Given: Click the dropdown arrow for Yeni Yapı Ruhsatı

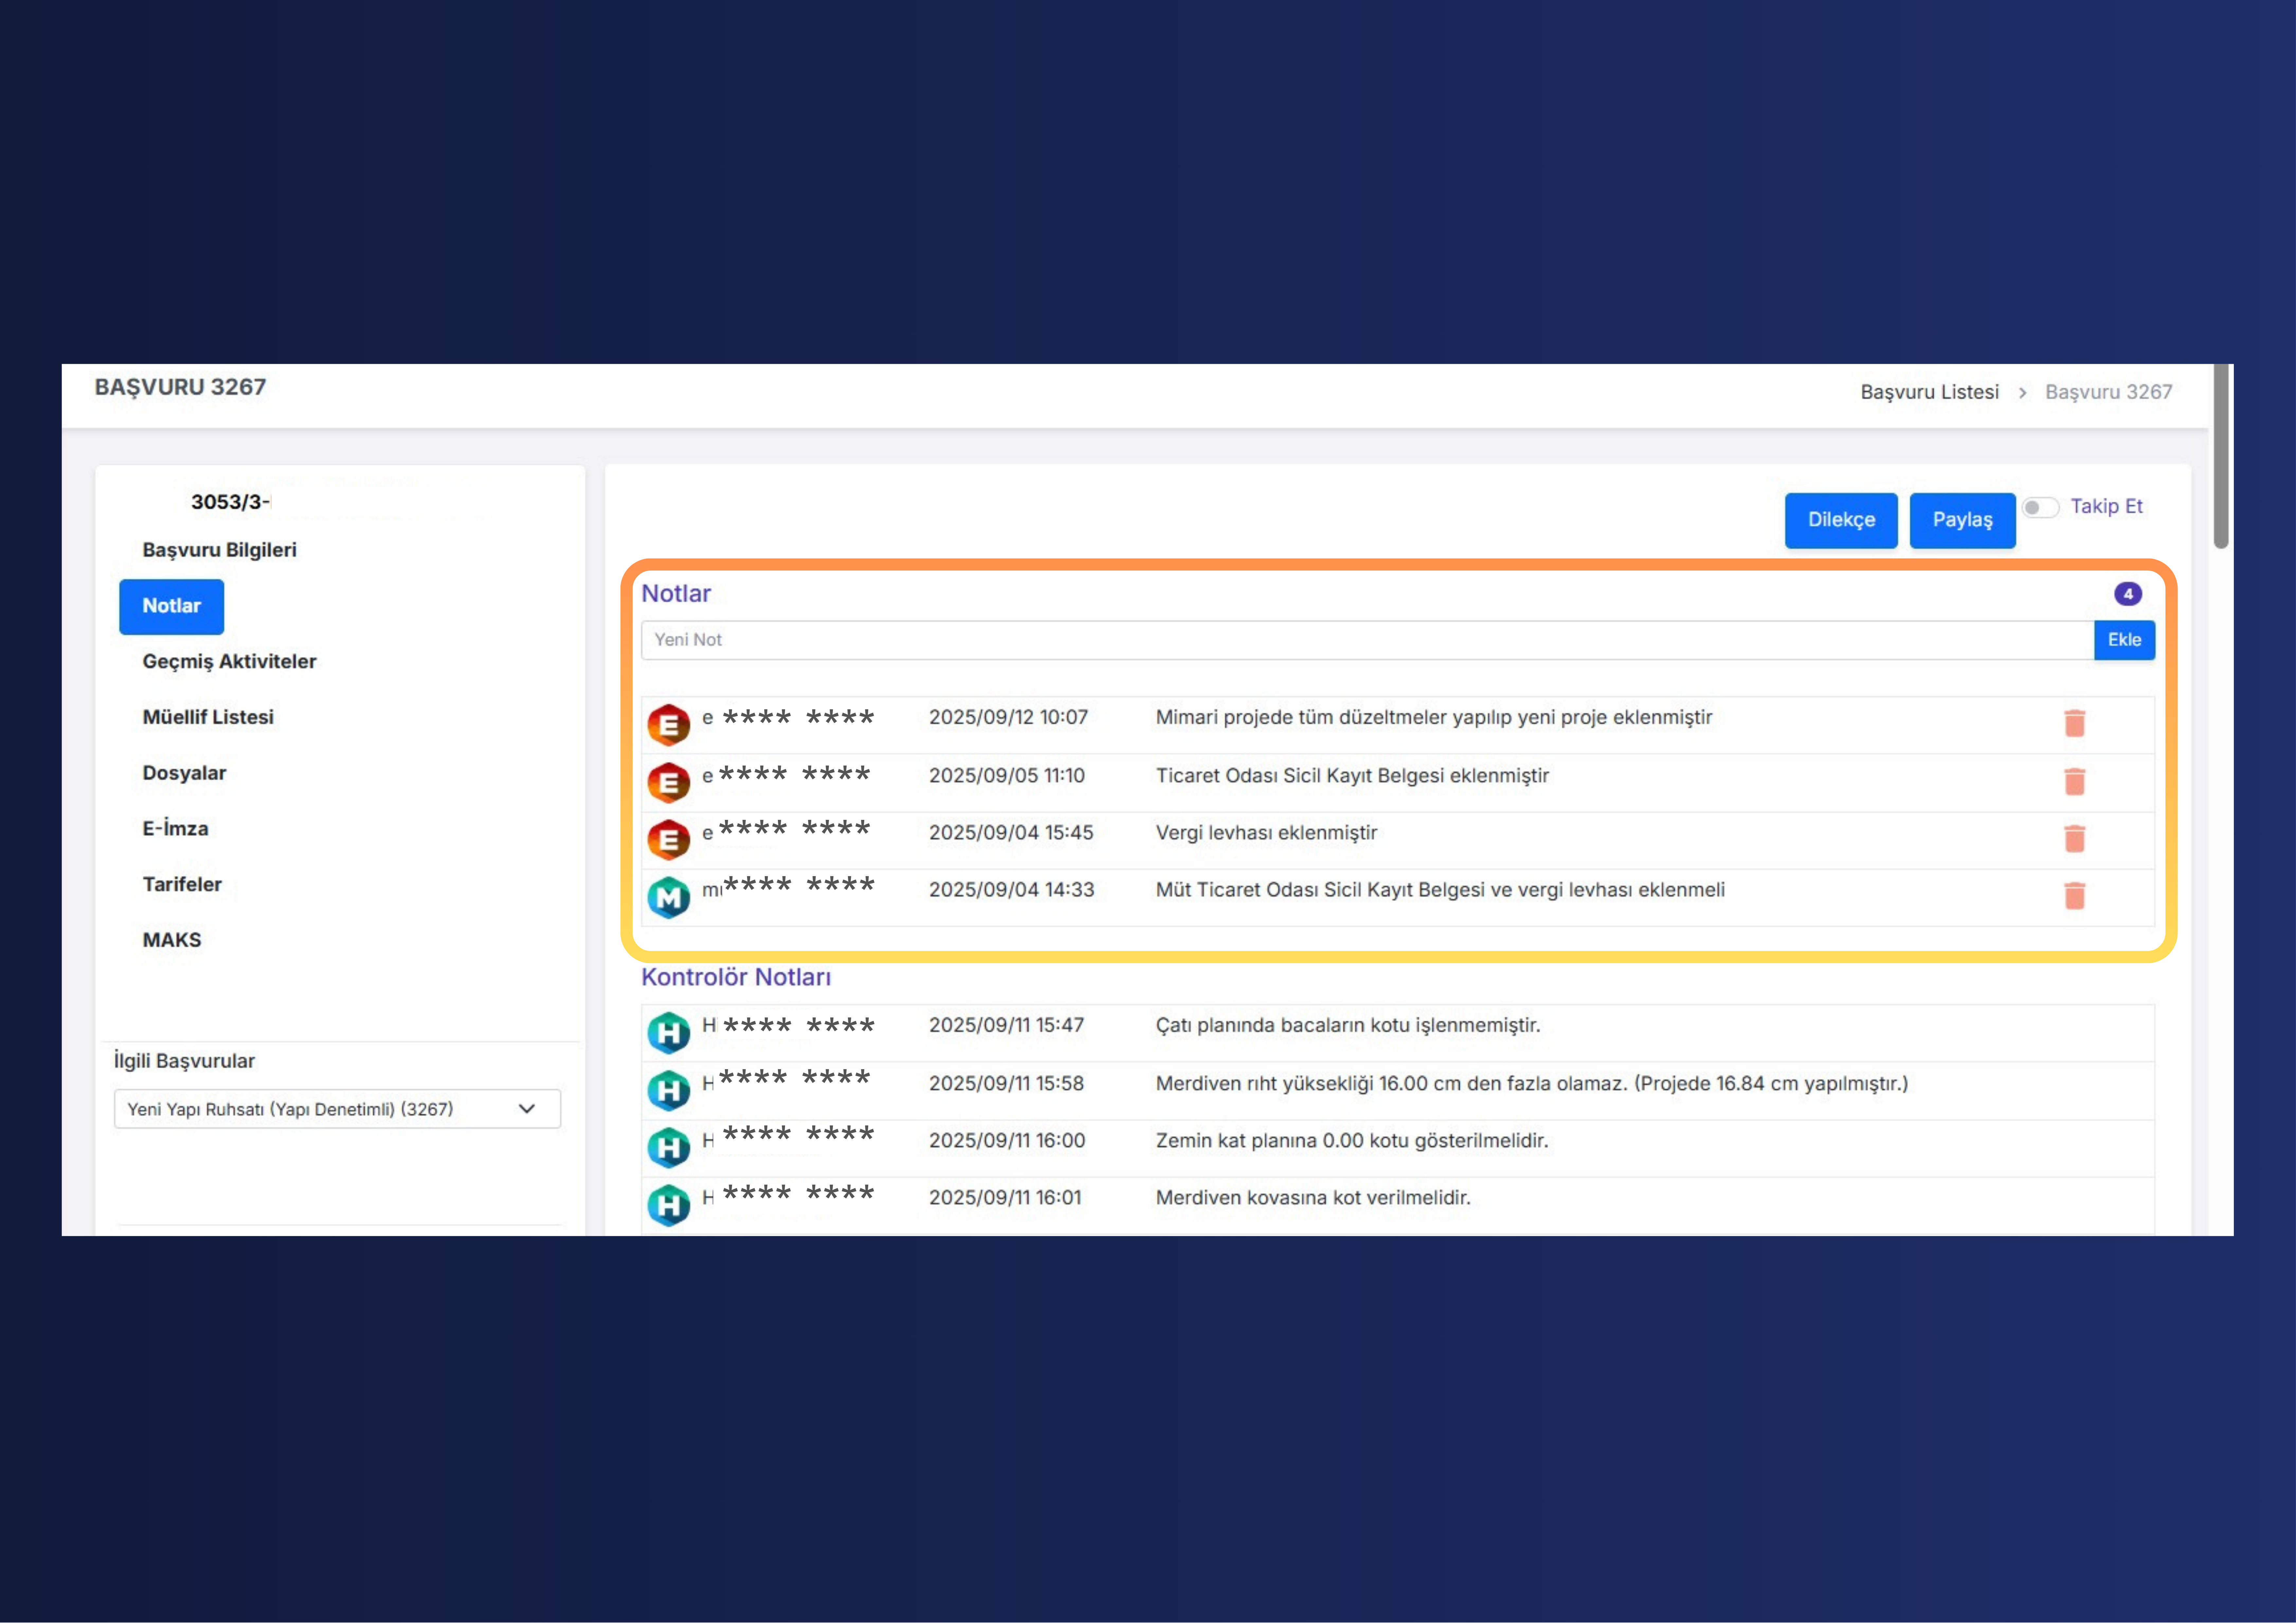Looking at the screenshot, I should [527, 1109].
